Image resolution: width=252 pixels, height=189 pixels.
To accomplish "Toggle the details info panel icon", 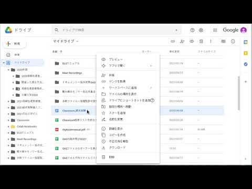I will click(x=233, y=41).
